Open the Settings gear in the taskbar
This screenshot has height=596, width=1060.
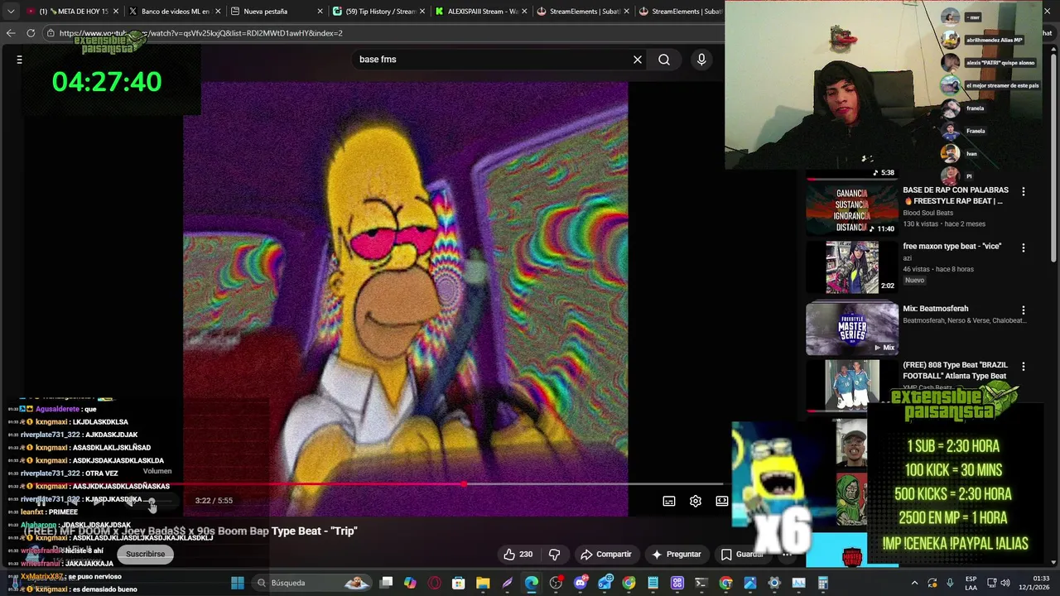774,583
